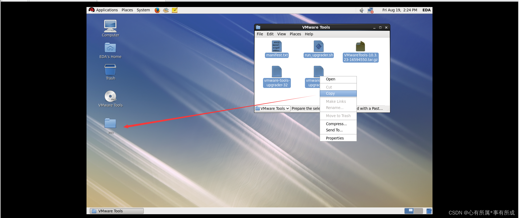Click the date and time clock

click(x=400, y=10)
